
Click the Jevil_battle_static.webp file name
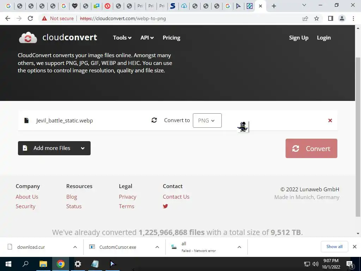pos(65,120)
